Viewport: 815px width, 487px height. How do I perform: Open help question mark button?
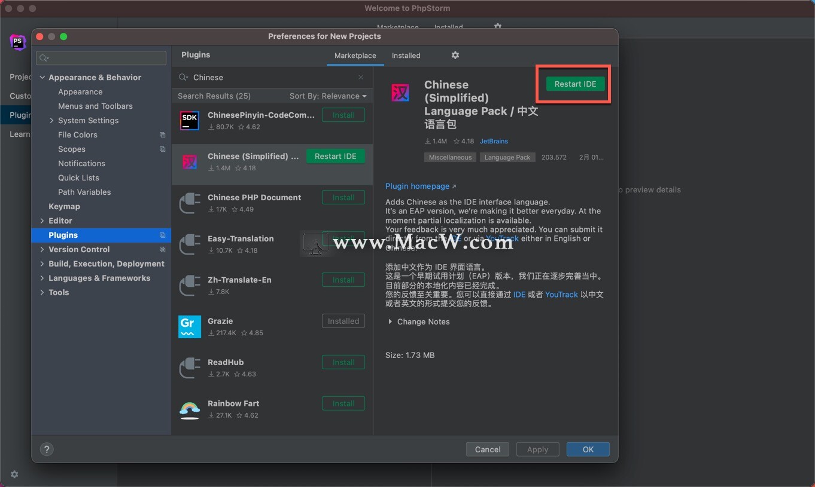pos(47,449)
